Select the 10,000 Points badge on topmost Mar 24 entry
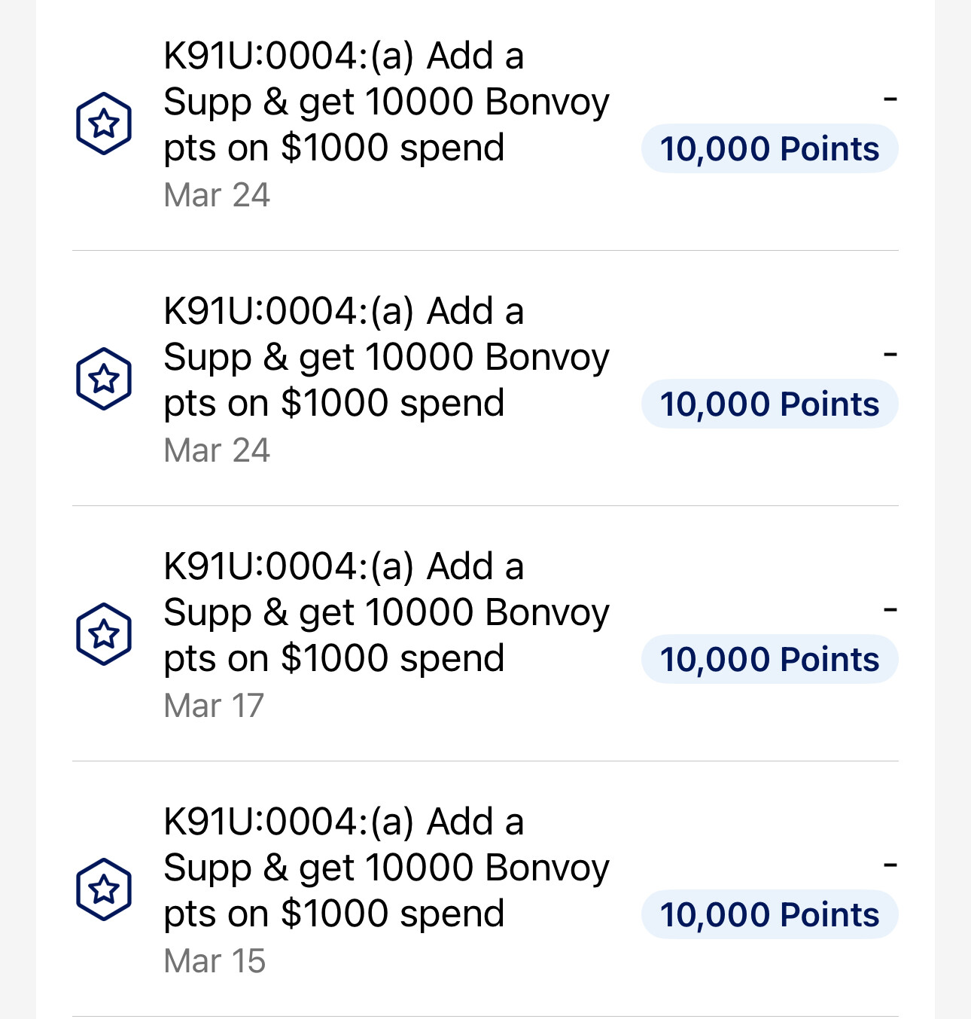The height and width of the screenshot is (1019, 971). tap(769, 149)
